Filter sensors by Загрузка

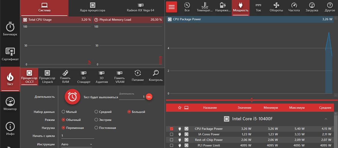312,8
